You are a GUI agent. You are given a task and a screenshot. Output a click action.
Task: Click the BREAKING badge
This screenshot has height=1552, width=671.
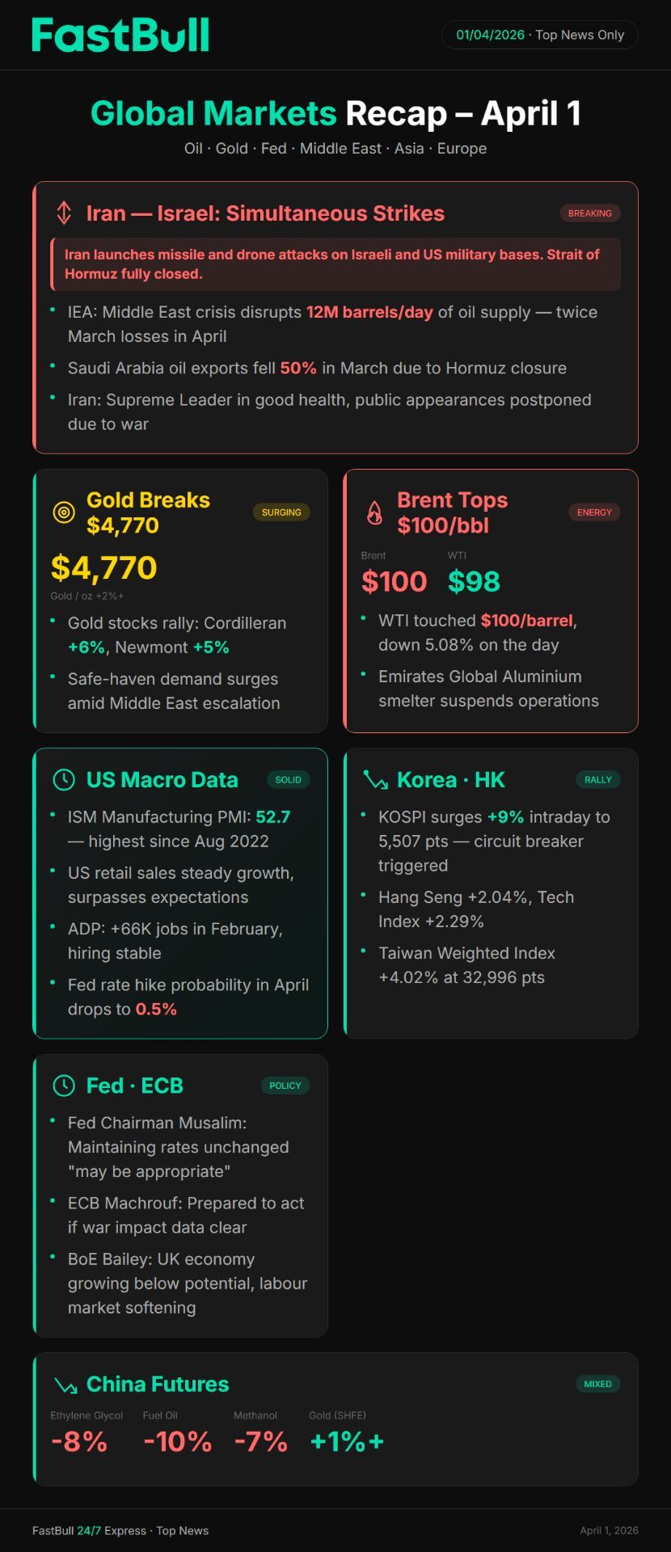tap(589, 213)
